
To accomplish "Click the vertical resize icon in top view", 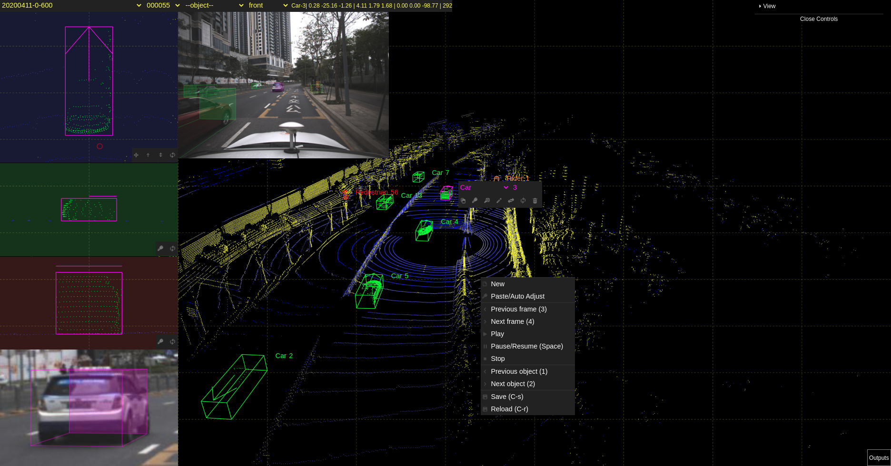I will click(x=160, y=155).
